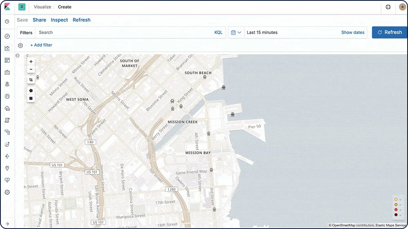
Task: Click the Kibana logo
Action: (x=7, y=7)
